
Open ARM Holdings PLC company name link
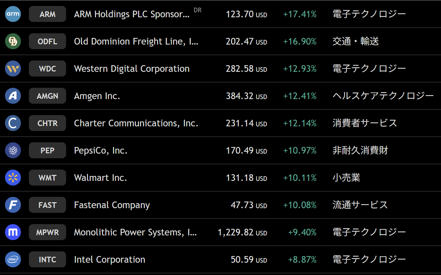pos(132,14)
